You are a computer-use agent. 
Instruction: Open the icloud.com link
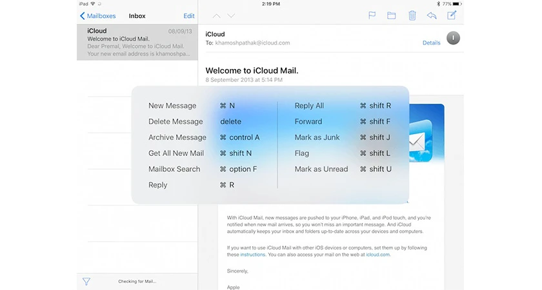(x=378, y=255)
